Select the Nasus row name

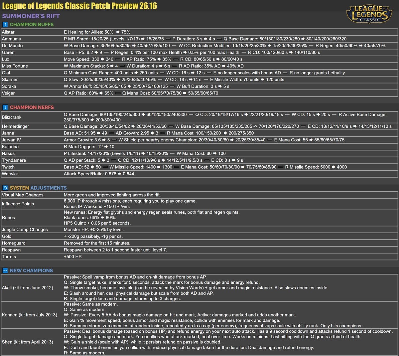8,153
